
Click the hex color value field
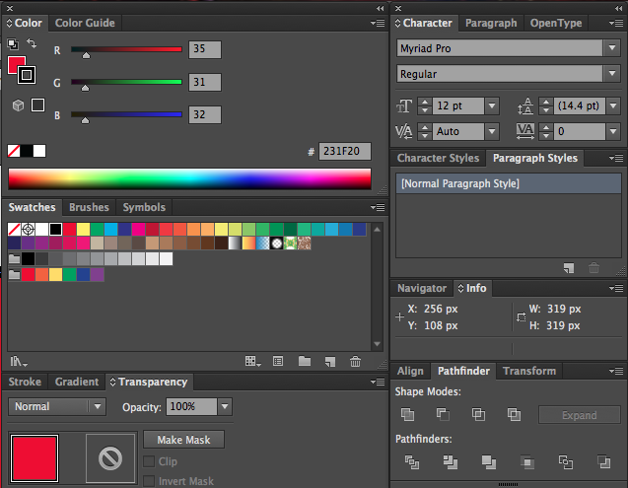pos(344,152)
